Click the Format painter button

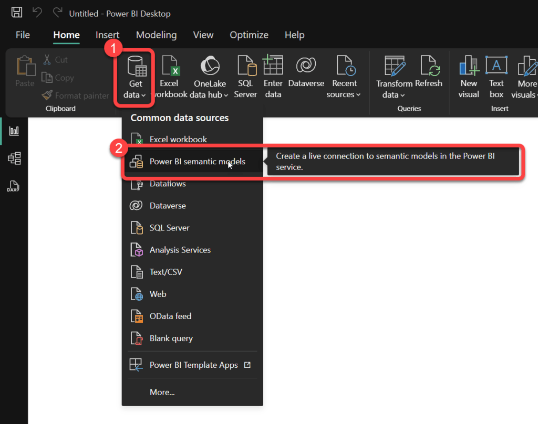click(x=75, y=96)
